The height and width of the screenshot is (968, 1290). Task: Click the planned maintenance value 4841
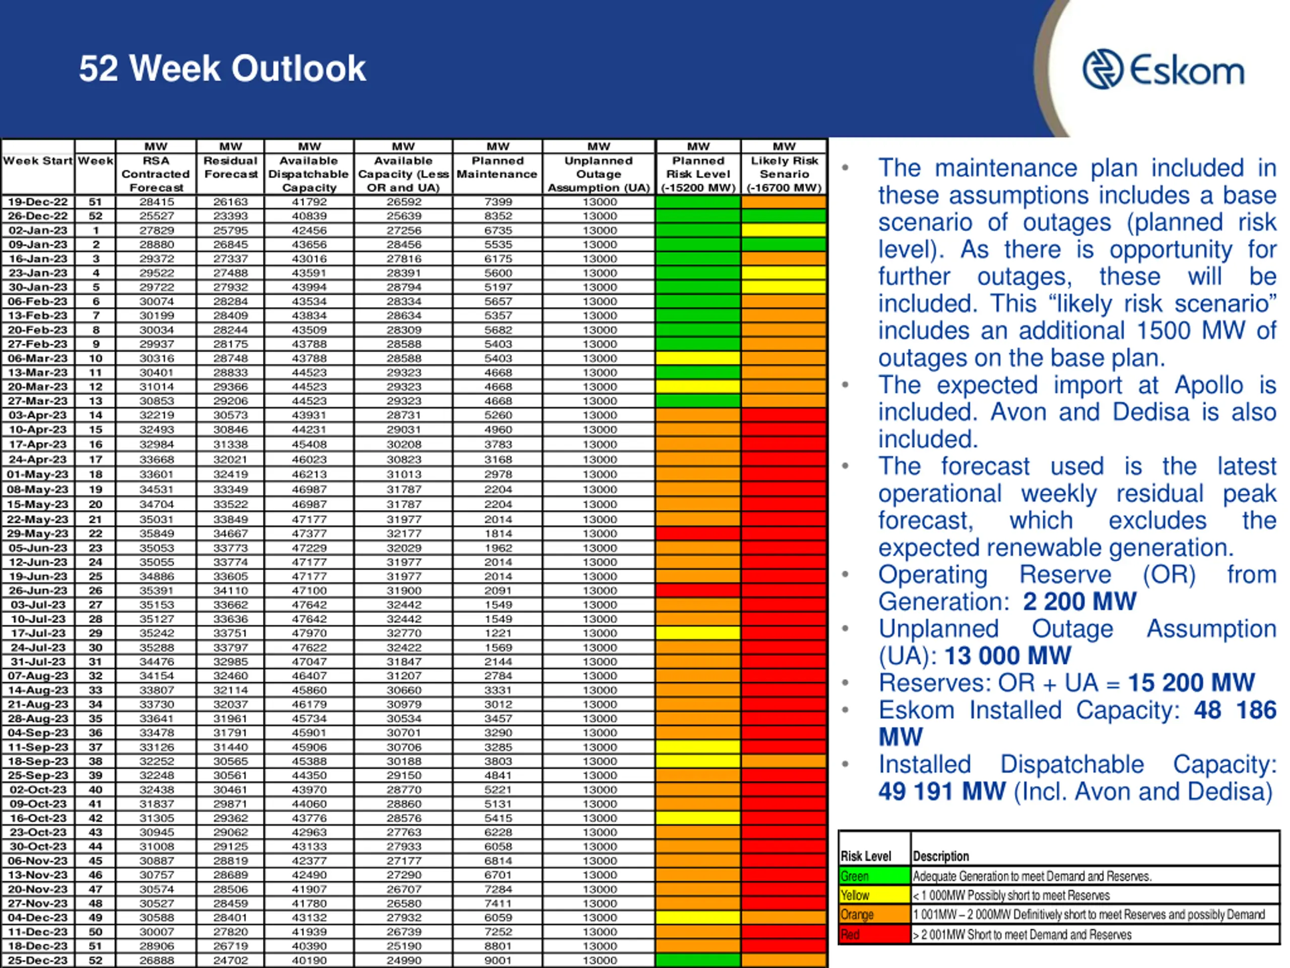498,775
